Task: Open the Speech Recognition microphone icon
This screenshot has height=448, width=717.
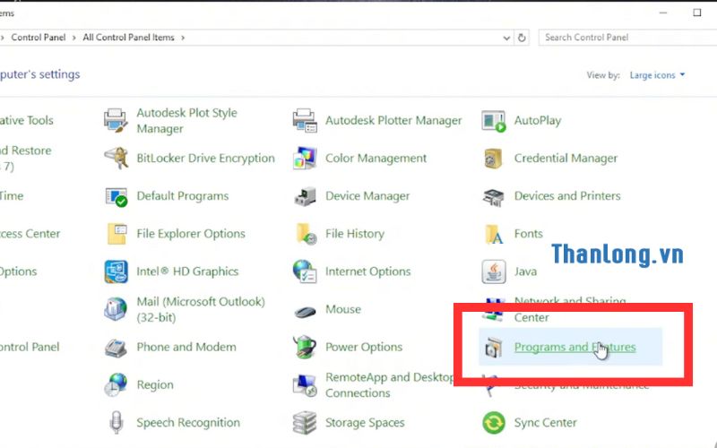Action: [117, 422]
